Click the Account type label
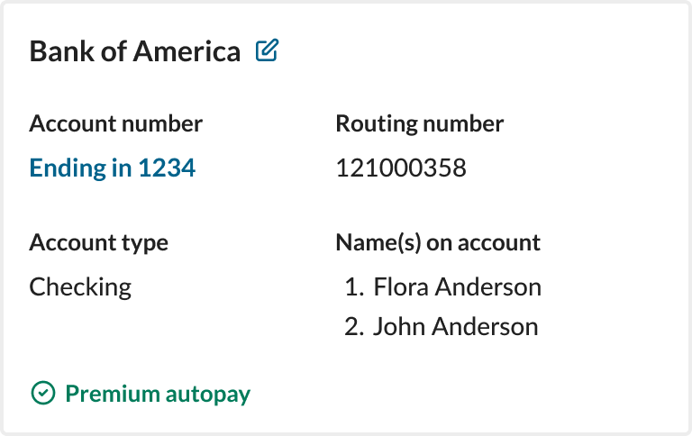Screen dimensions: 692x436 coord(98,242)
